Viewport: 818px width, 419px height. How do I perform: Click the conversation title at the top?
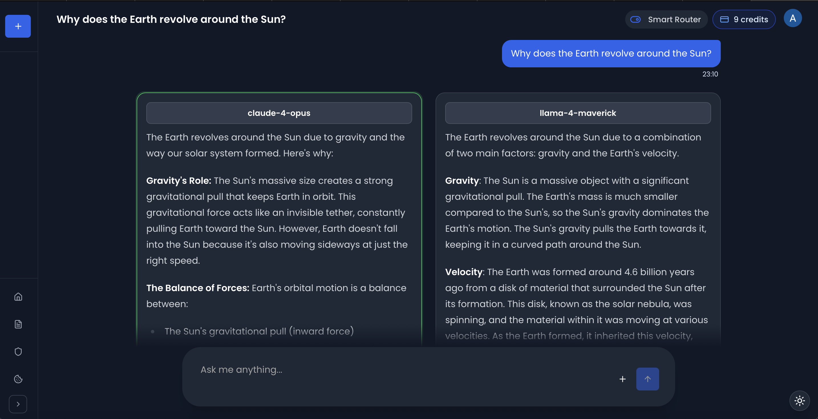pyautogui.click(x=171, y=19)
